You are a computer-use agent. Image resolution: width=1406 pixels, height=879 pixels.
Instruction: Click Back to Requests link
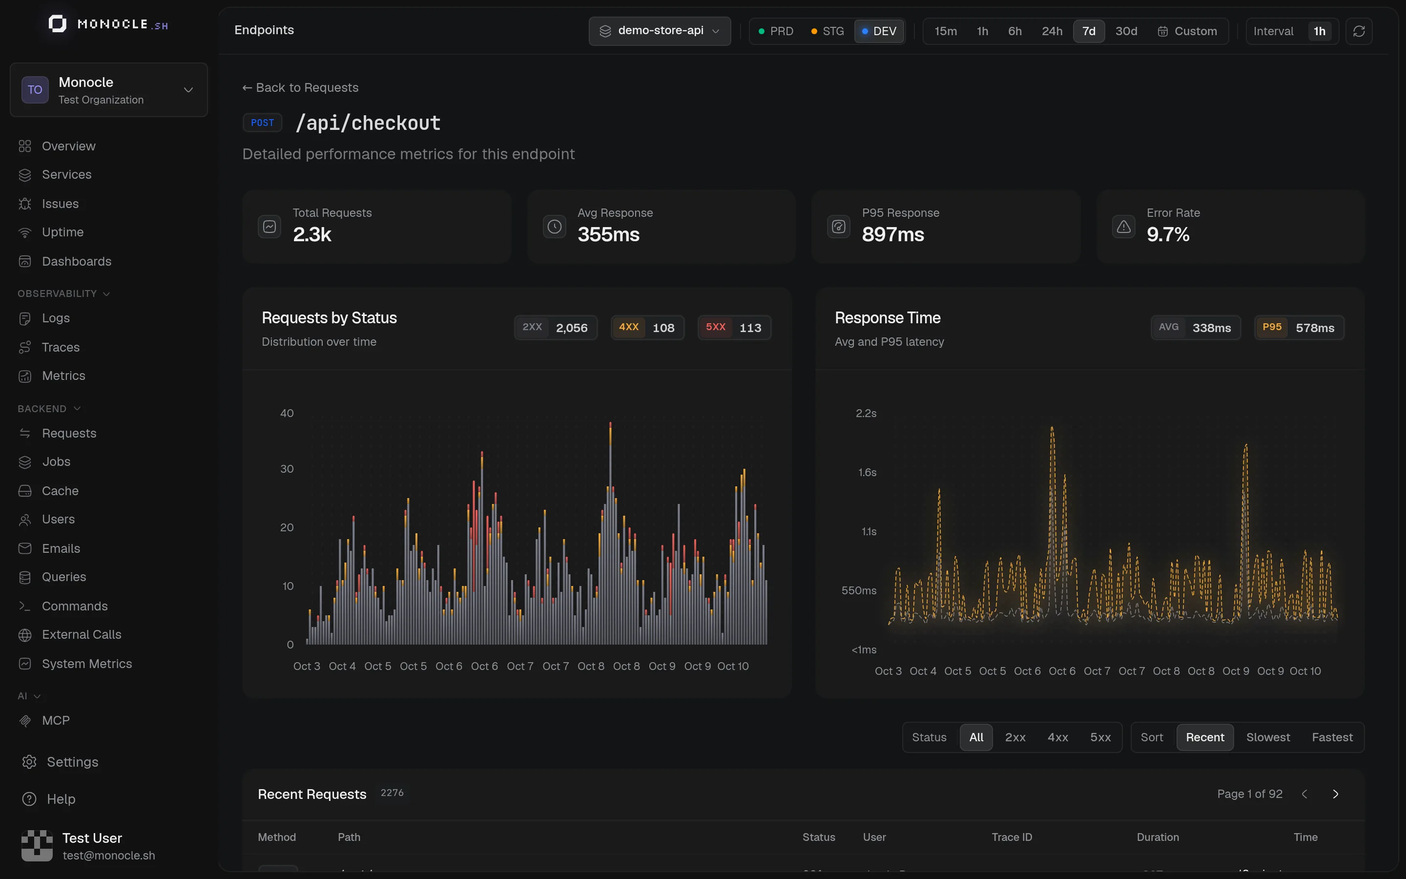300,88
